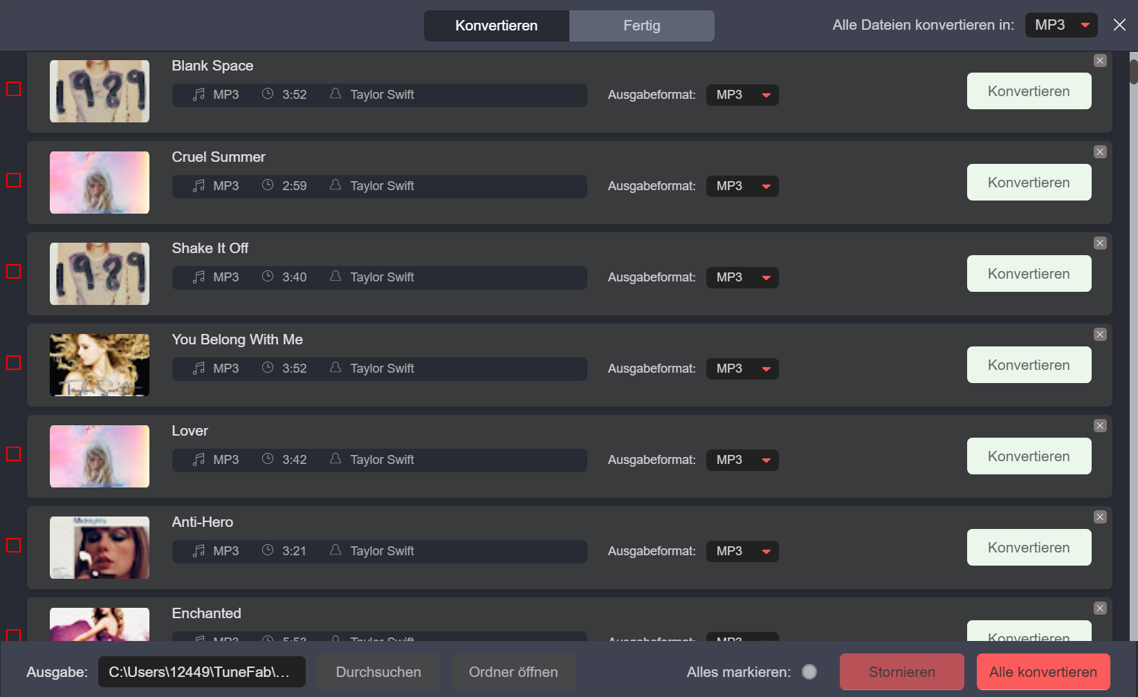The height and width of the screenshot is (697, 1138).
Task: Remove Shake It Off with its X icon
Action: coord(1100,243)
